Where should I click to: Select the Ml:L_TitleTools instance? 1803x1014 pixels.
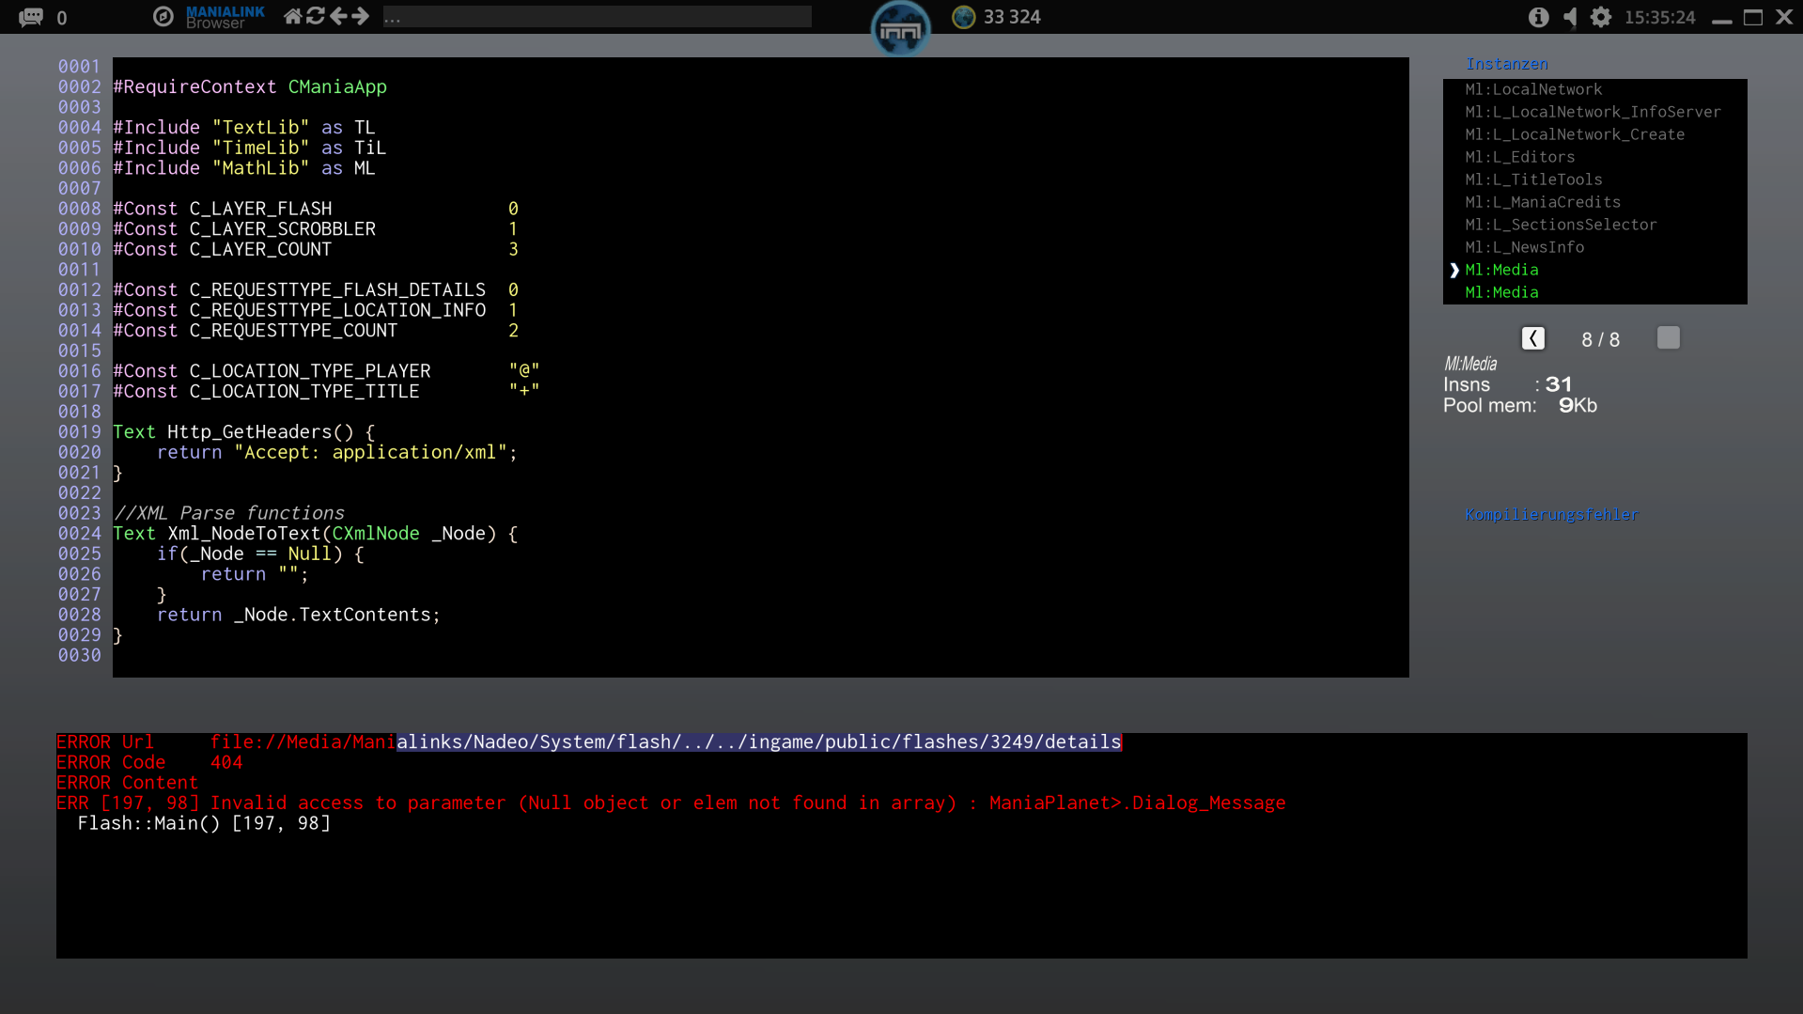pos(1533,179)
